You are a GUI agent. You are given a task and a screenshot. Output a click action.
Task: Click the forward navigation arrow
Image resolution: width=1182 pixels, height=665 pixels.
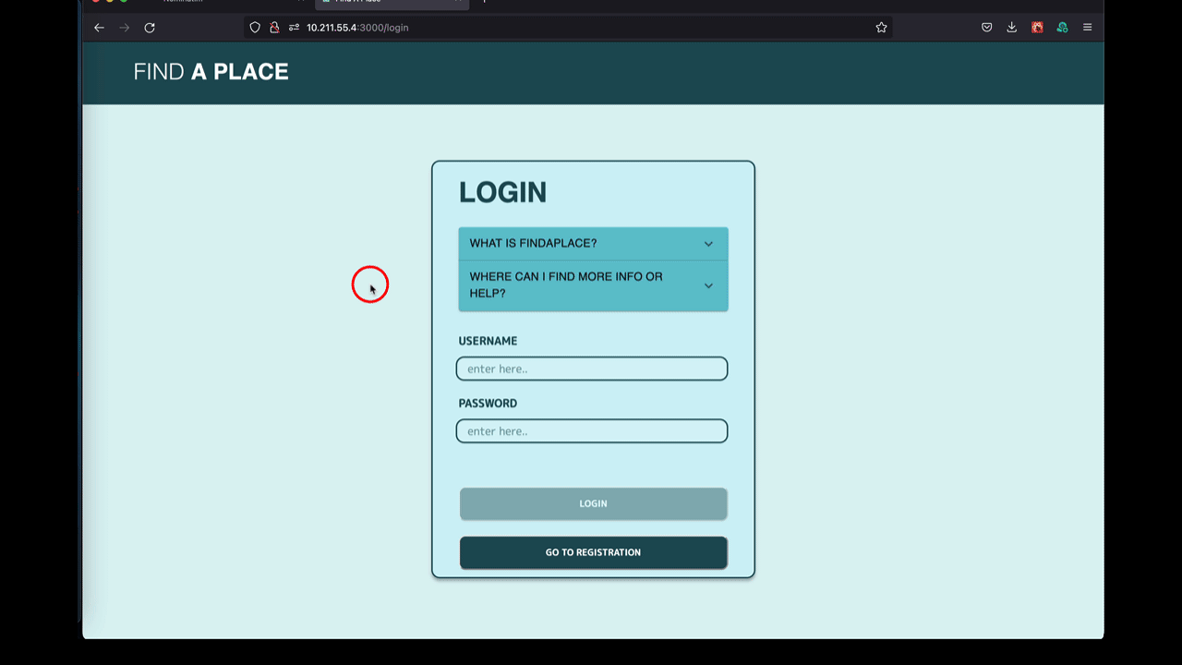(x=124, y=28)
